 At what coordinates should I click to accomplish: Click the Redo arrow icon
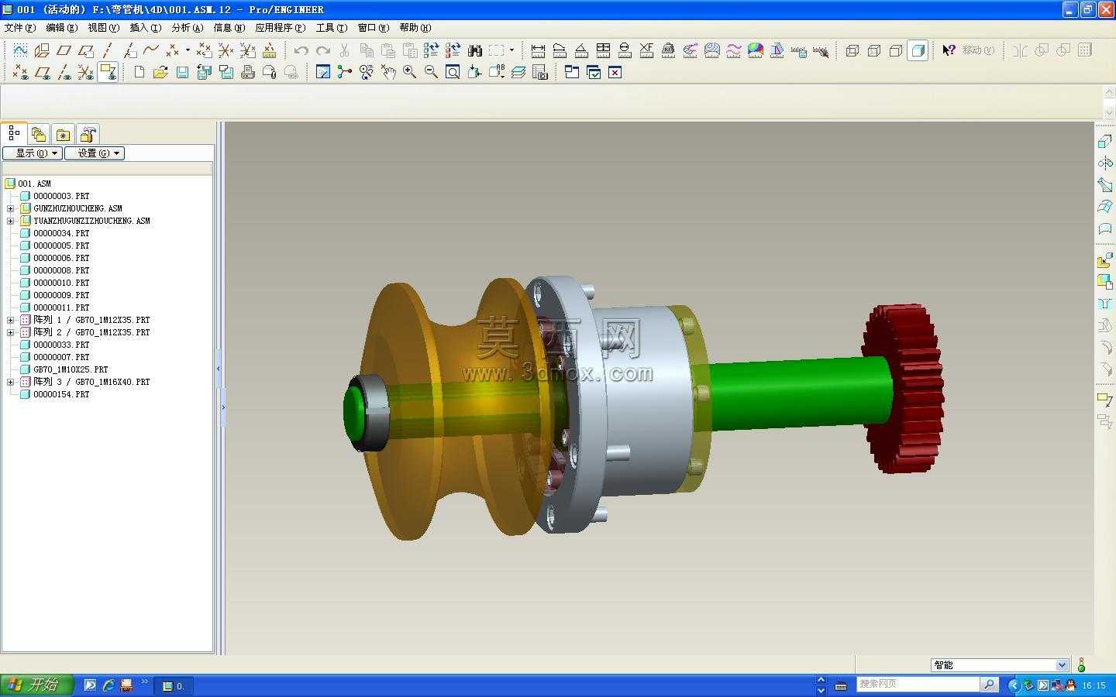pyautogui.click(x=323, y=50)
